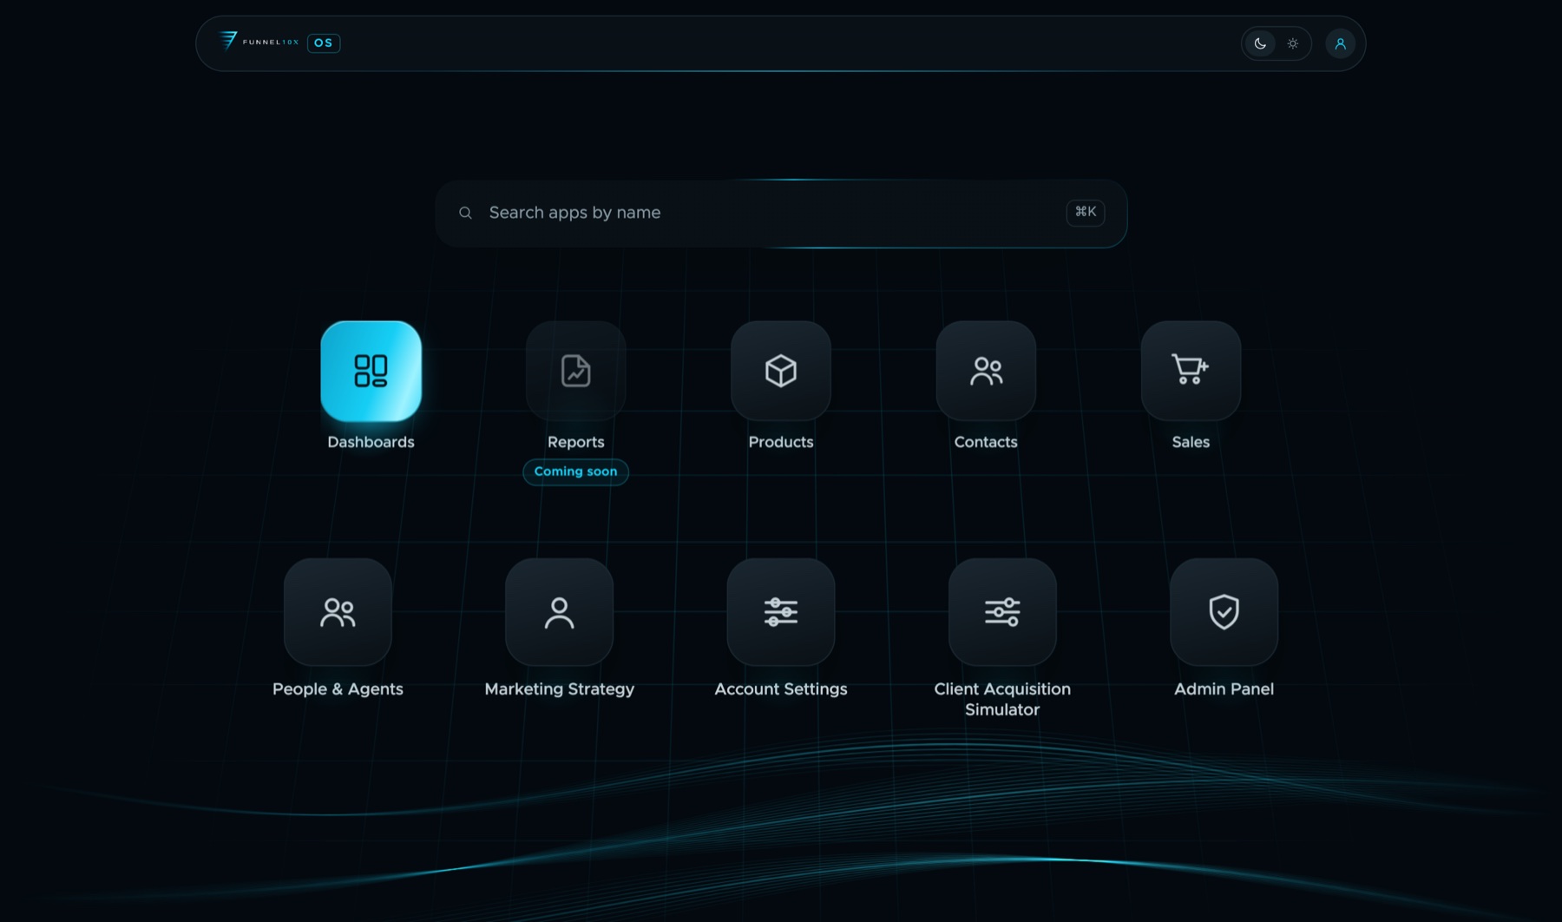Image resolution: width=1562 pixels, height=922 pixels.
Task: Click the Products label text
Action: click(x=780, y=442)
